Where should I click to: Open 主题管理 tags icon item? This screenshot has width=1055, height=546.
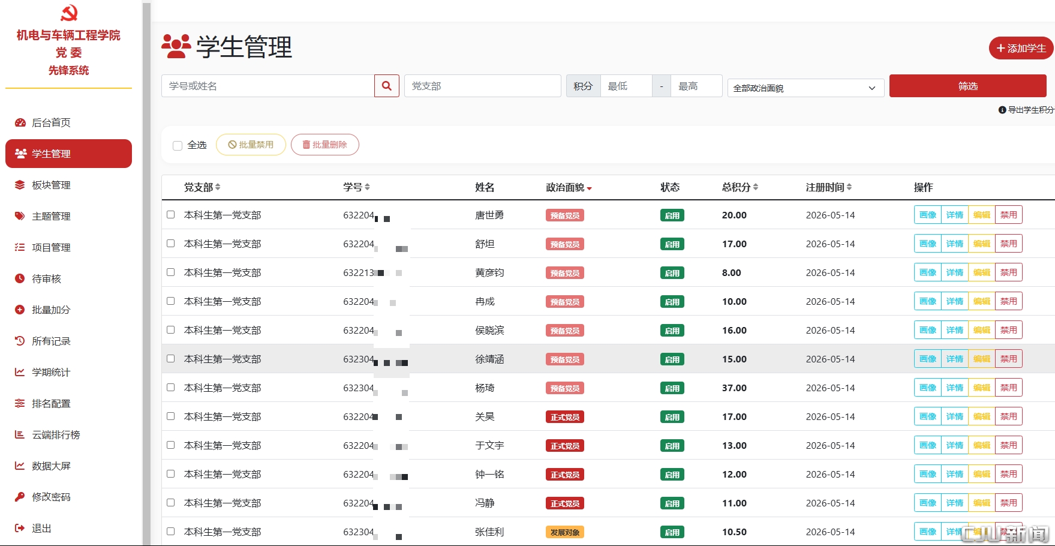pyautogui.click(x=20, y=216)
